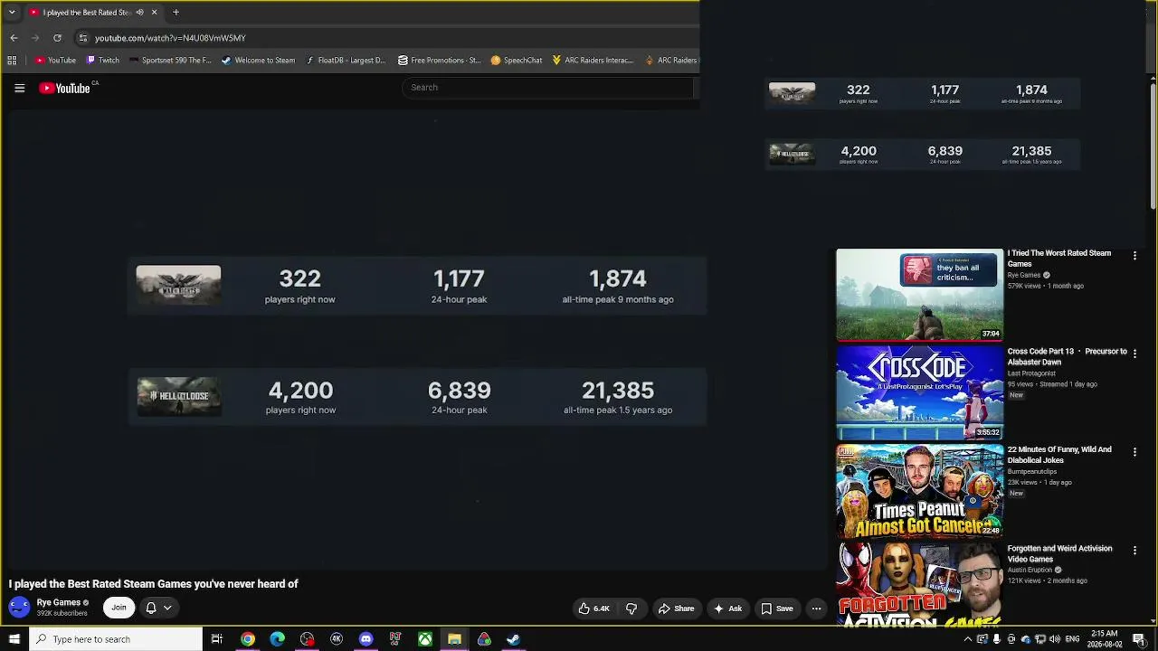
Task: Click the page vertical scrollbar
Action: pos(1153,145)
